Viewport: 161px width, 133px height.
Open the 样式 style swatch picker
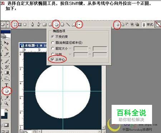158,25
